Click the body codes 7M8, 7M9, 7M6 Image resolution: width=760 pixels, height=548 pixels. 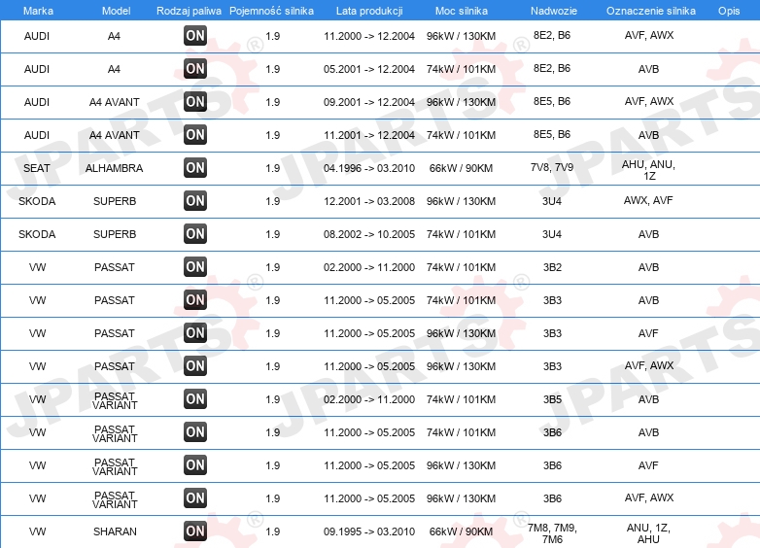[552, 533]
